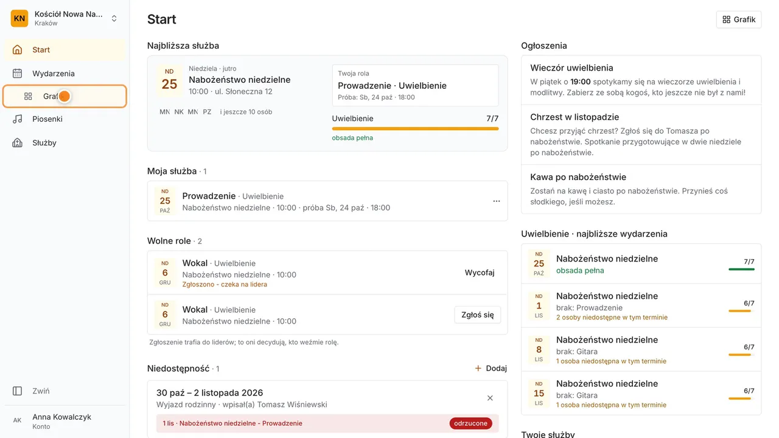The image size is (779, 438).
Task: Click the Służby building icon
Action: [18, 143]
